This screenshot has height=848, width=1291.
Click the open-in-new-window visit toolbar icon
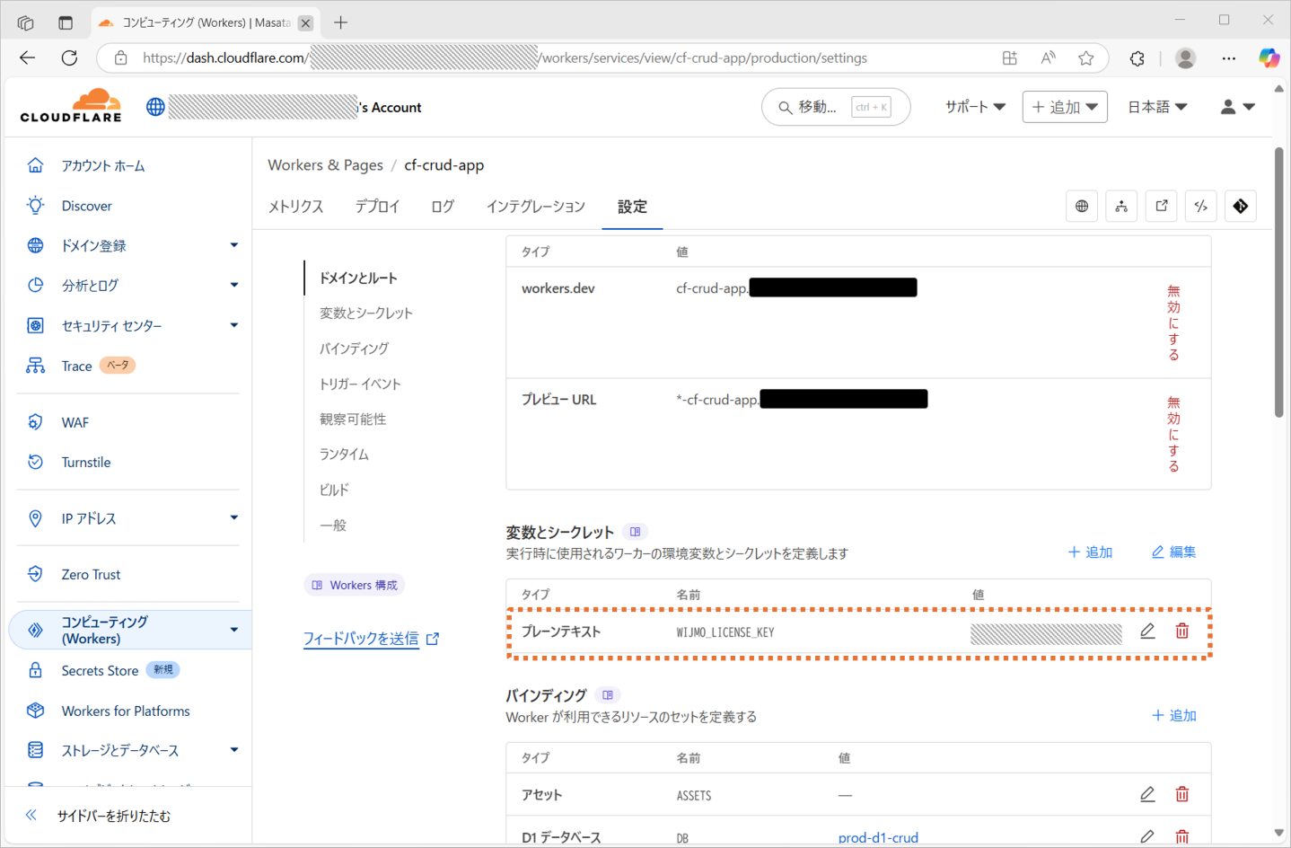click(1162, 207)
